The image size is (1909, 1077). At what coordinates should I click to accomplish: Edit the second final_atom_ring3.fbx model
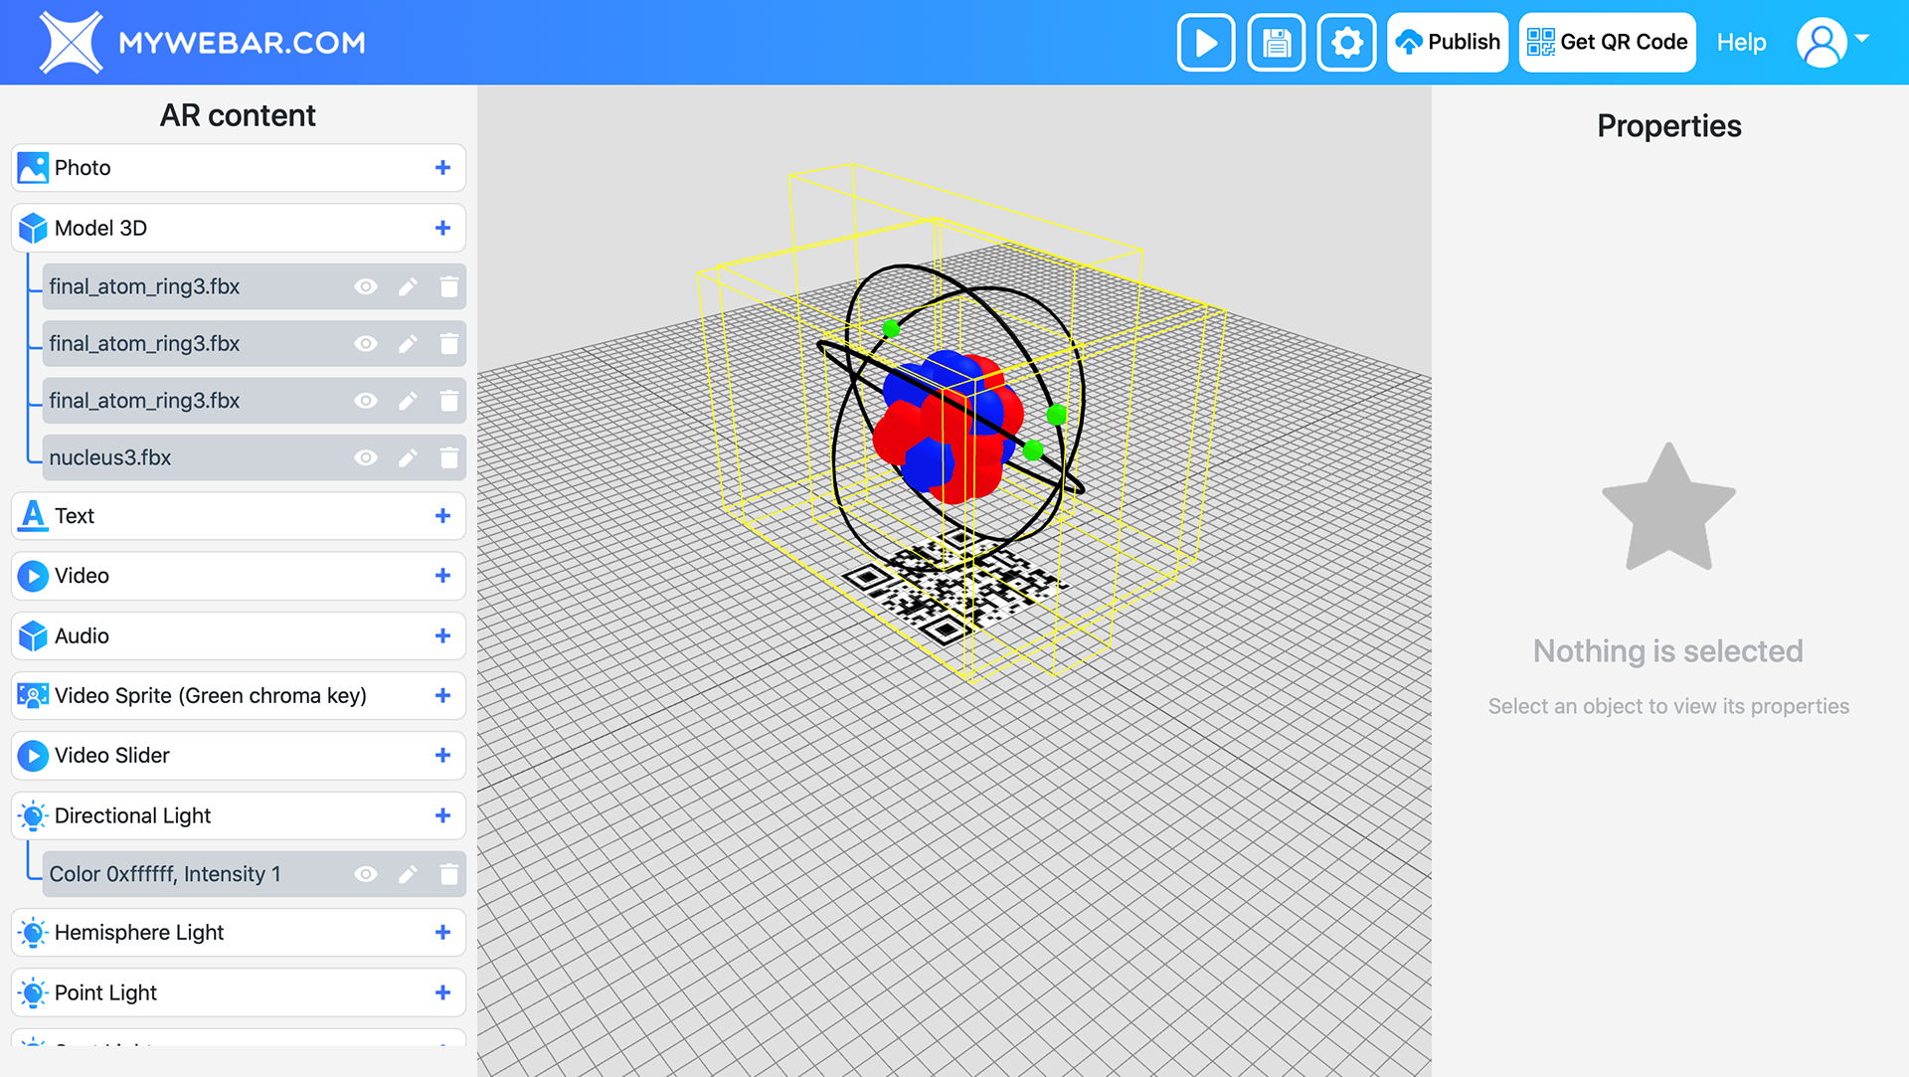point(408,343)
